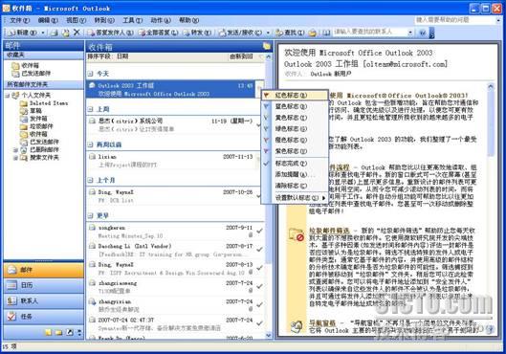Select 草稿 drafts folder
Screen dimensions: 506x354
point(31,111)
